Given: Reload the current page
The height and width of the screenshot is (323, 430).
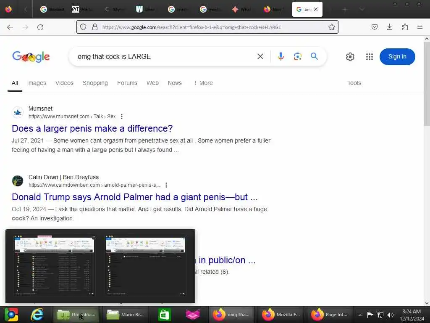Looking at the screenshot, I should (x=40, y=27).
